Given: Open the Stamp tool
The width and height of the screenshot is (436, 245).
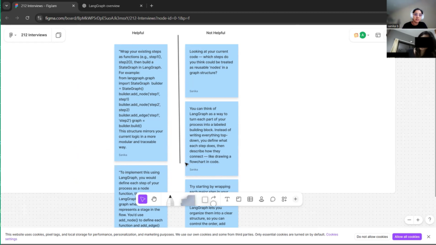Looking at the screenshot, I should coord(261,199).
